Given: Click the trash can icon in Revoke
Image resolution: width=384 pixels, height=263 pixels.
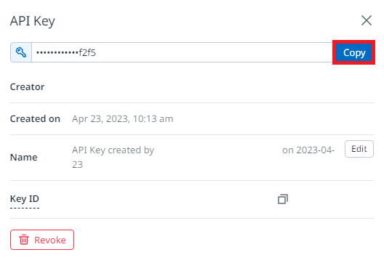Looking at the screenshot, I should [24, 240].
